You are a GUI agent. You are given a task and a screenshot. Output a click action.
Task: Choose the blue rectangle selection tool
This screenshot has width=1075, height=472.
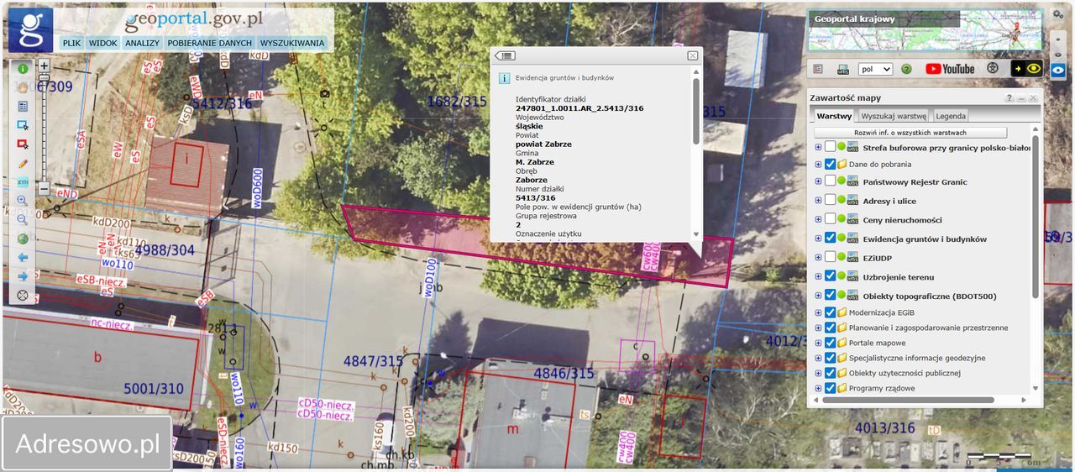coord(23,125)
